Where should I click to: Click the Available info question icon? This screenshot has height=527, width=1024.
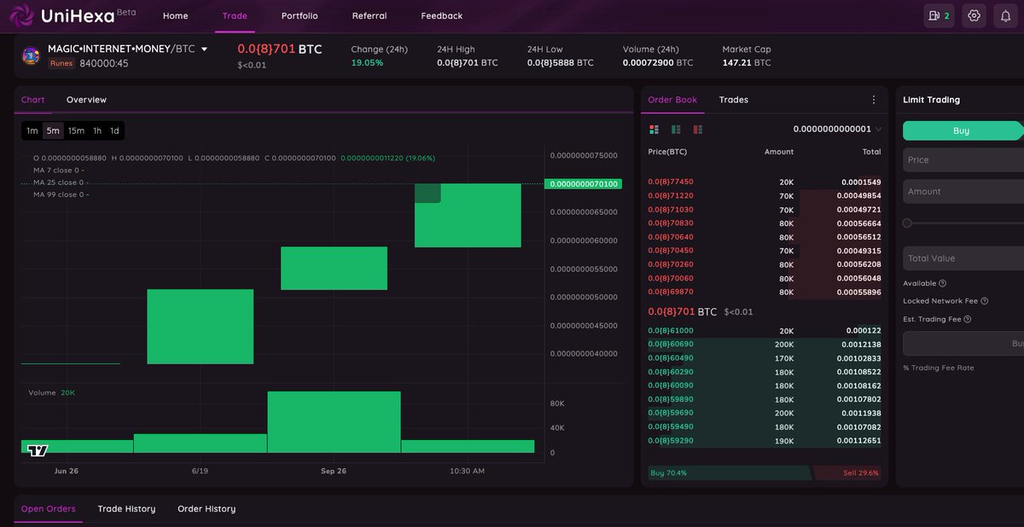[942, 283]
